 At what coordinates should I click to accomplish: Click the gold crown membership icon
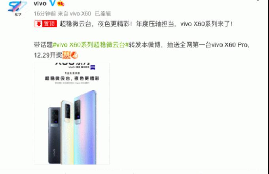[x=61, y=3]
